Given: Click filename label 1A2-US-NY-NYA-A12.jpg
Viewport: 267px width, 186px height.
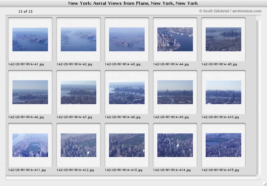Looking at the screenshot, I should pyautogui.click(x=75, y=170).
